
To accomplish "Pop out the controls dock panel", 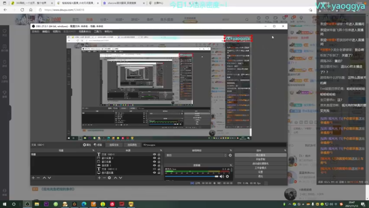I will click(285, 150).
